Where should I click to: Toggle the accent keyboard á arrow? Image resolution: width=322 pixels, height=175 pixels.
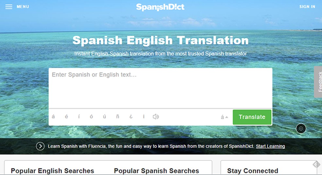224,117
